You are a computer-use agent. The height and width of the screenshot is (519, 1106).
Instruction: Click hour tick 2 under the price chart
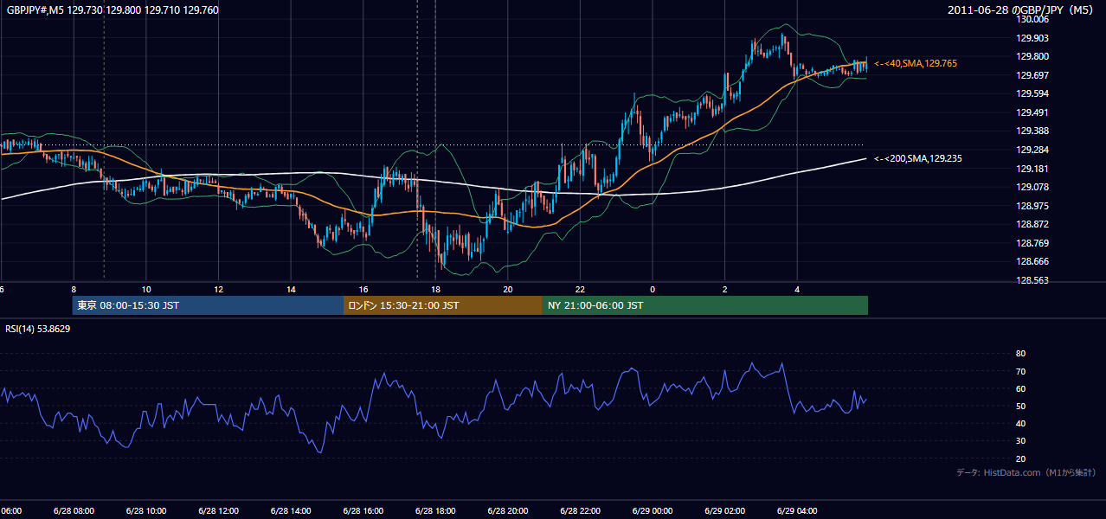tap(725, 289)
